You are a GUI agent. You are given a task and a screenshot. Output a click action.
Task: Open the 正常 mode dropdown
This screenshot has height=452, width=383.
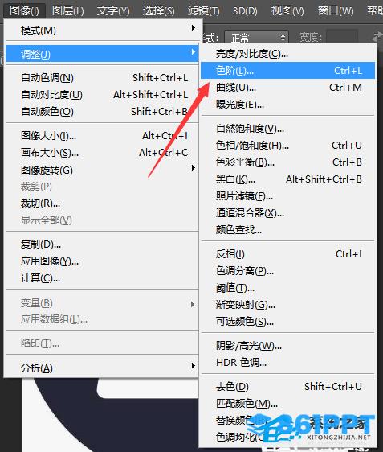pyautogui.click(x=256, y=38)
